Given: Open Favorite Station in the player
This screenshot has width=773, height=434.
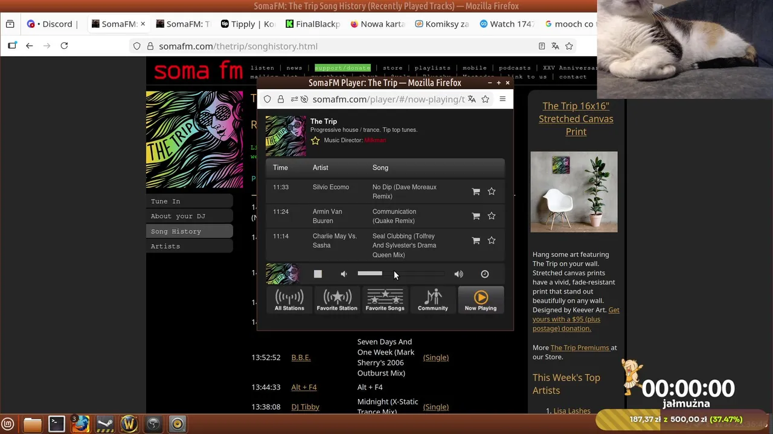Looking at the screenshot, I should (337, 300).
